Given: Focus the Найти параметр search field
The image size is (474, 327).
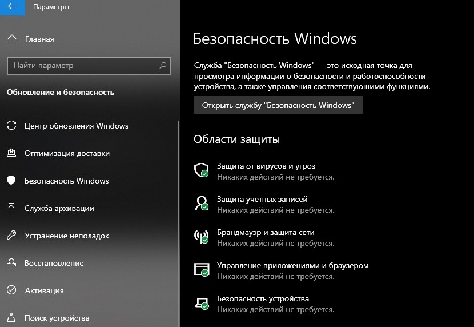Looking at the screenshot, I should pos(89,66).
